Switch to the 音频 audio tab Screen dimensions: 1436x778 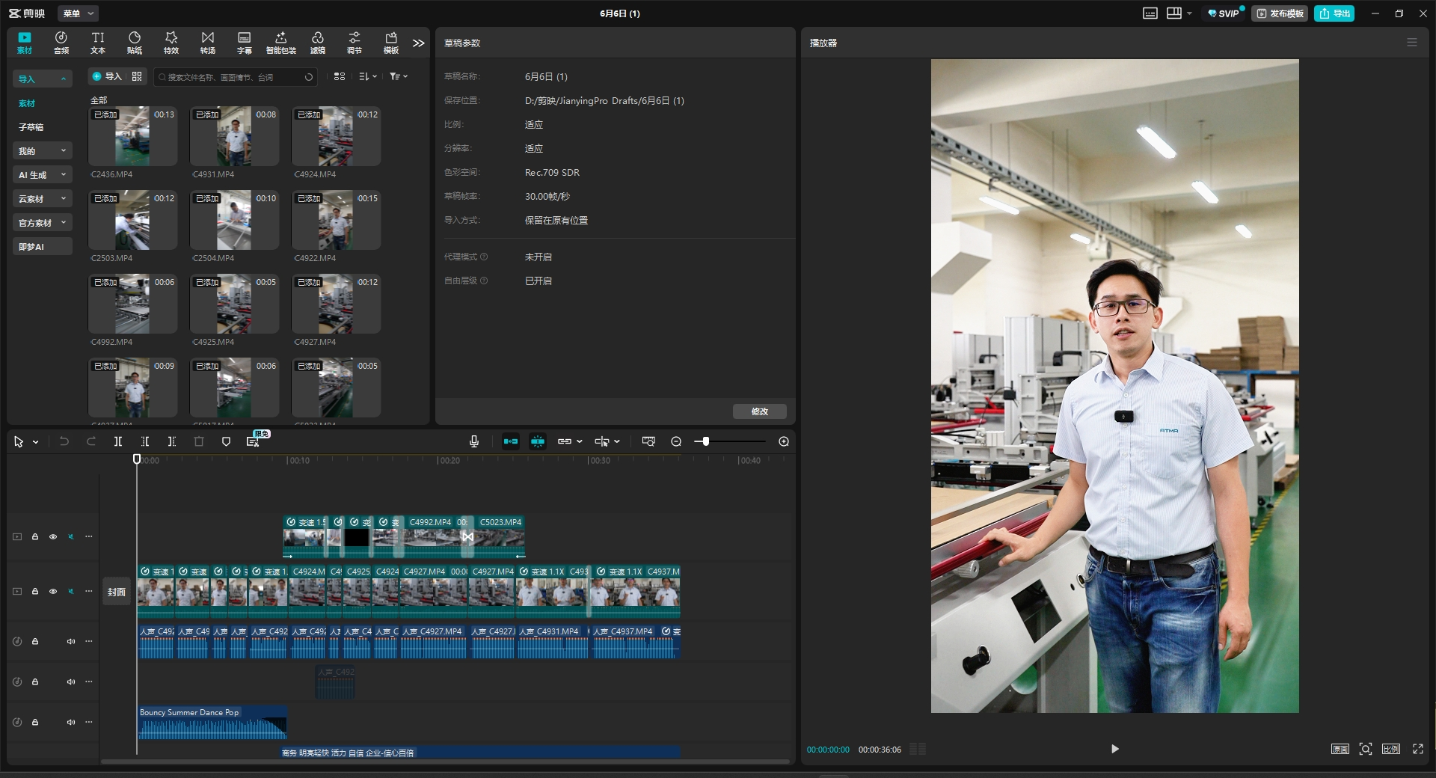coord(61,42)
